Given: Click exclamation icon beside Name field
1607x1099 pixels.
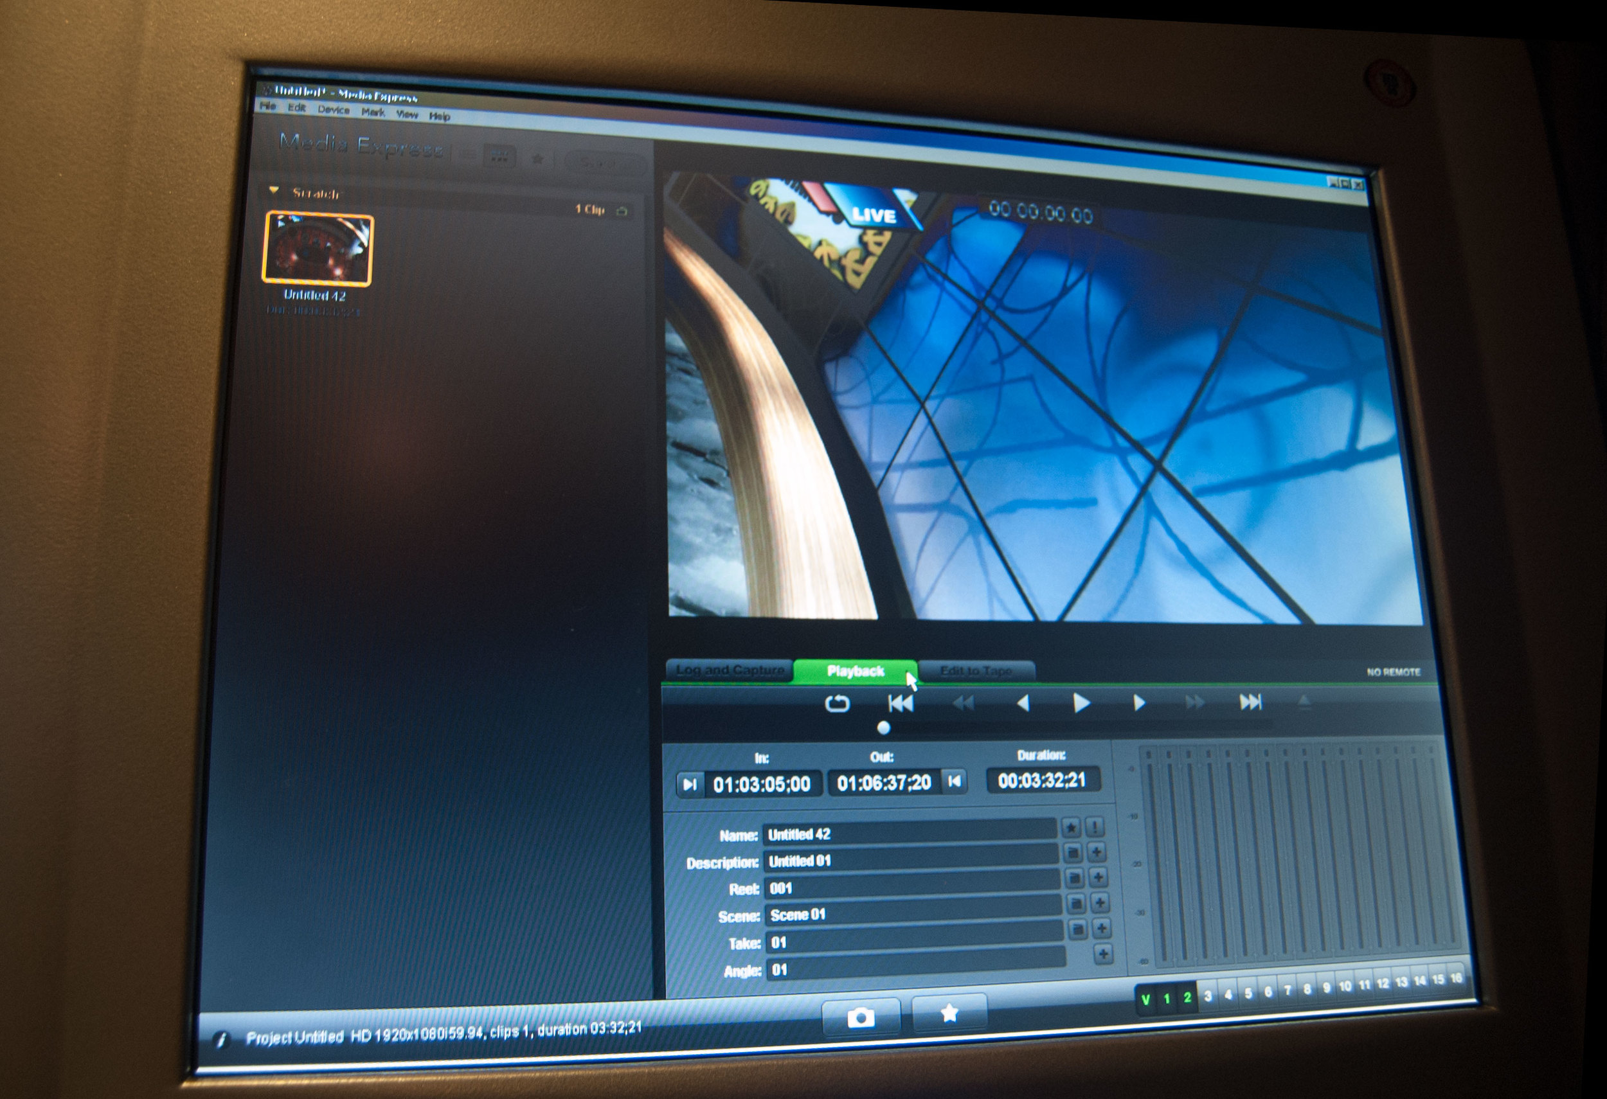Looking at the screenshot, I should [x=1095, y=826].
